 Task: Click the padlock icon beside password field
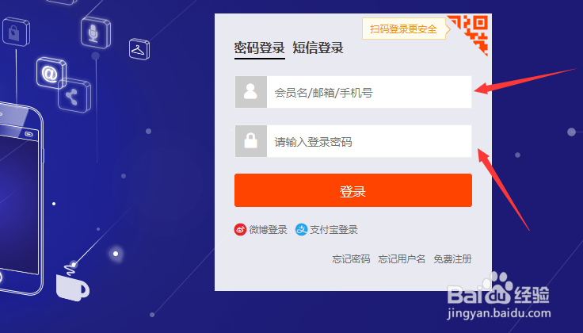250,141
